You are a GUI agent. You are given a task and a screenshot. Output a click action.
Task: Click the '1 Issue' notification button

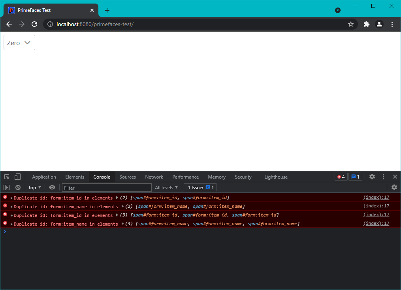[x=200, y=187]
